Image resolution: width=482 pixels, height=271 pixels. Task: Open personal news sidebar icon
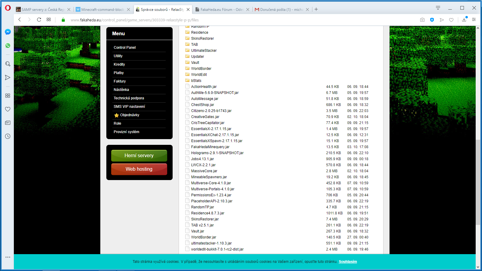pyautogui.click(x=8, y=123)
